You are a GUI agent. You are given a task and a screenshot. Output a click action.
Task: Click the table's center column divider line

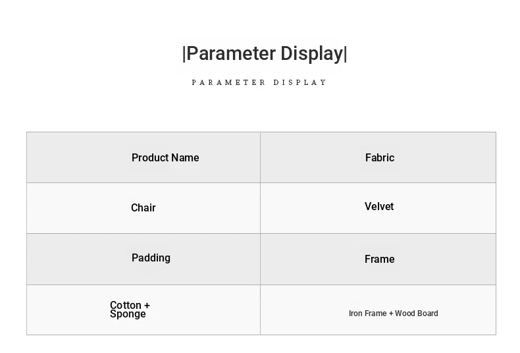coord(260,234)
